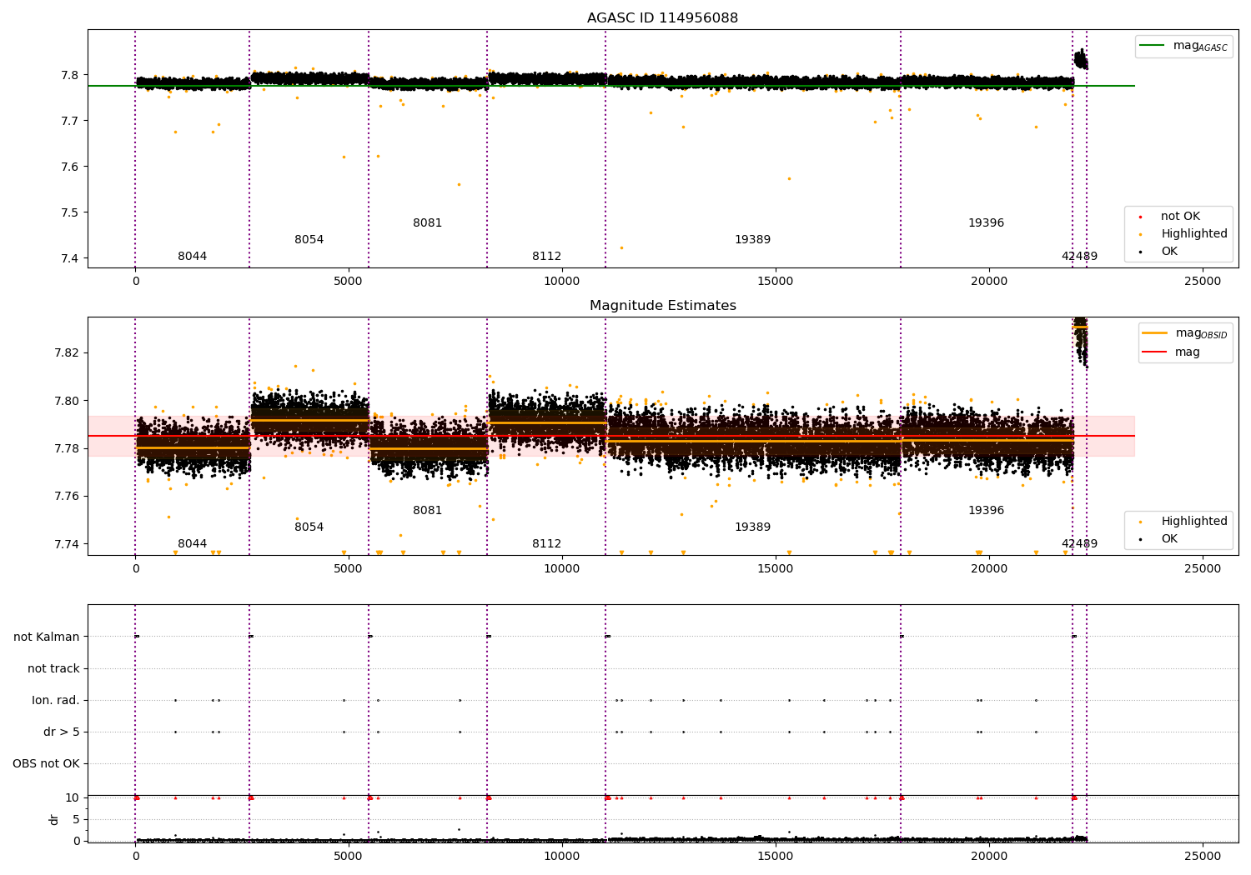1251x875 pixels.
Task: Click the 7.82 tick on middle y-axis
Action: point(68,352)
